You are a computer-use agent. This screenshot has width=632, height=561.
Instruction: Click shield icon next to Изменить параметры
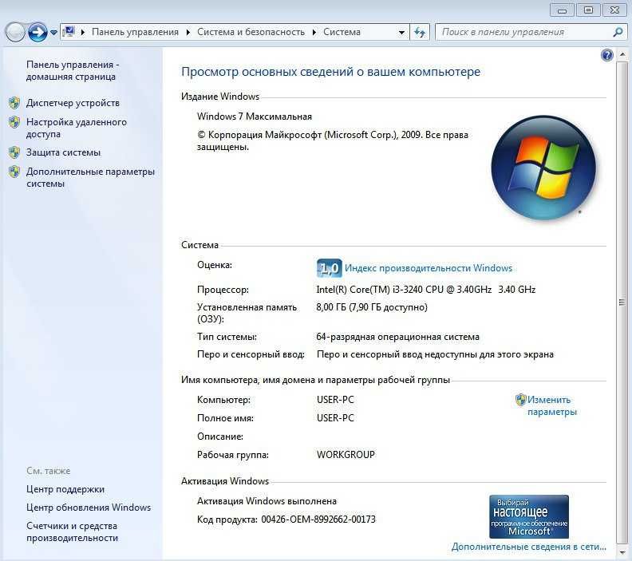click(521, 400)
